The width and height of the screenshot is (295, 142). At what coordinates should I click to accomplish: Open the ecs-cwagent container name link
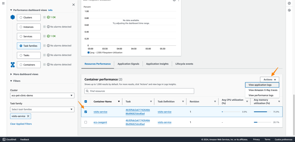(x=100, y=122)
